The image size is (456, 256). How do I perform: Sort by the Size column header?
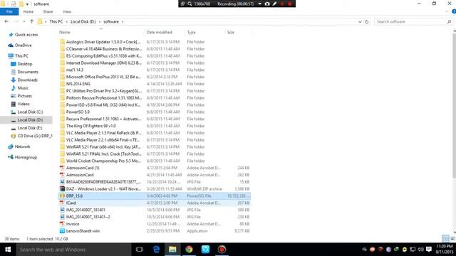click(231, 32)
